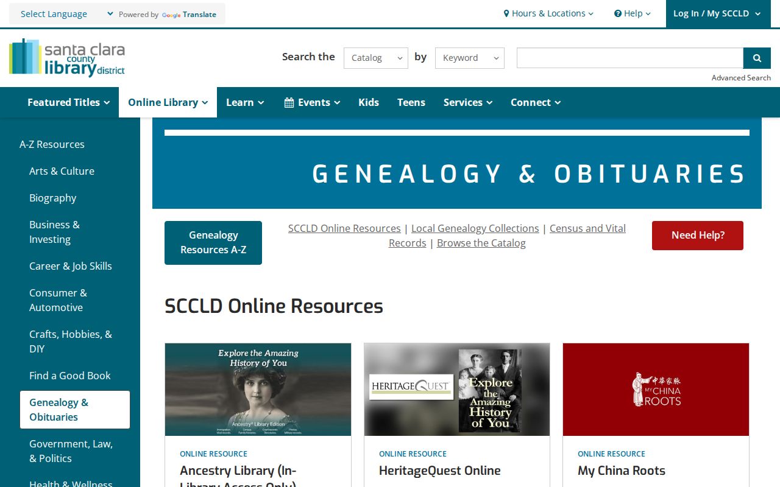The height and width of the screenshot is (487, 780).
Task: Click the magnifying glass search button
Action: [x=757, y=58]
